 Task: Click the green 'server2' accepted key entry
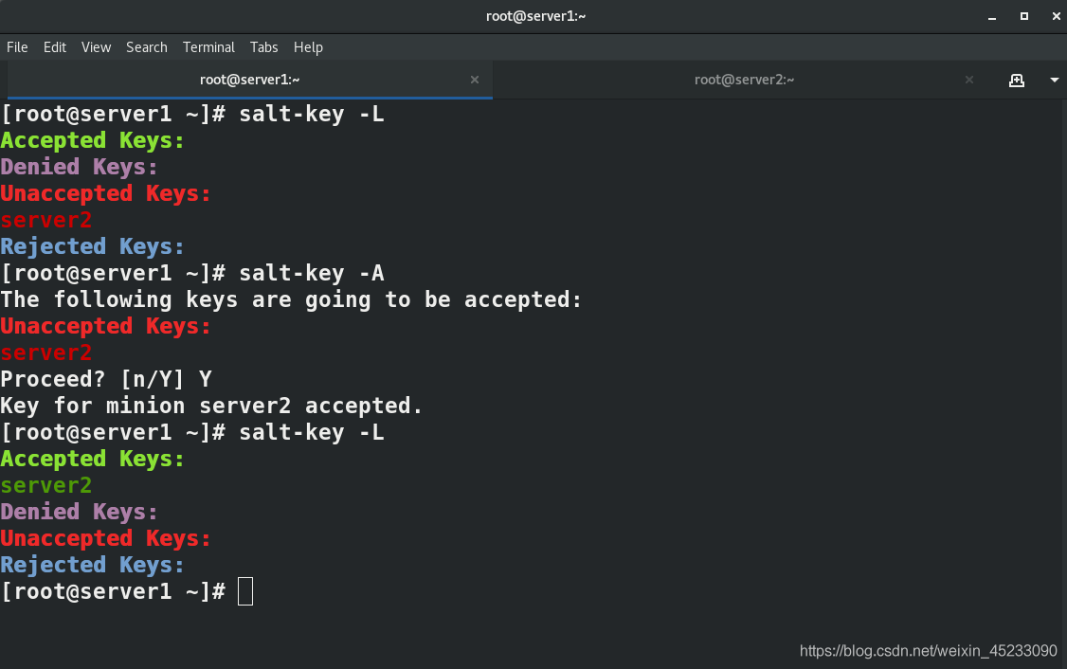coord(45,485)
